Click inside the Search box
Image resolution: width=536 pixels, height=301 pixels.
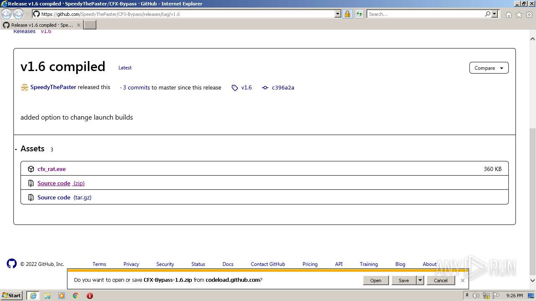[x=425, y=14]
